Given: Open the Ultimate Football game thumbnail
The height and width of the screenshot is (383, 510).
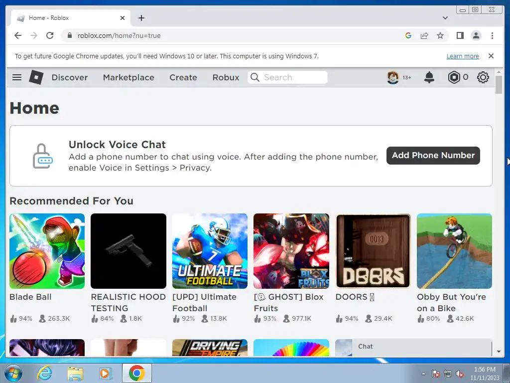Looking at the screenshot, I should [x=210, y=251].
